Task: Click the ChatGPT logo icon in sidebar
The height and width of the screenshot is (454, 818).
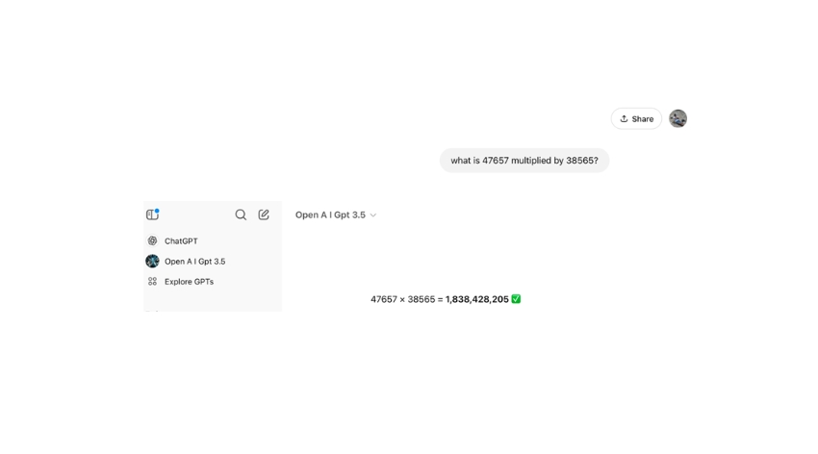Action: 152,241
